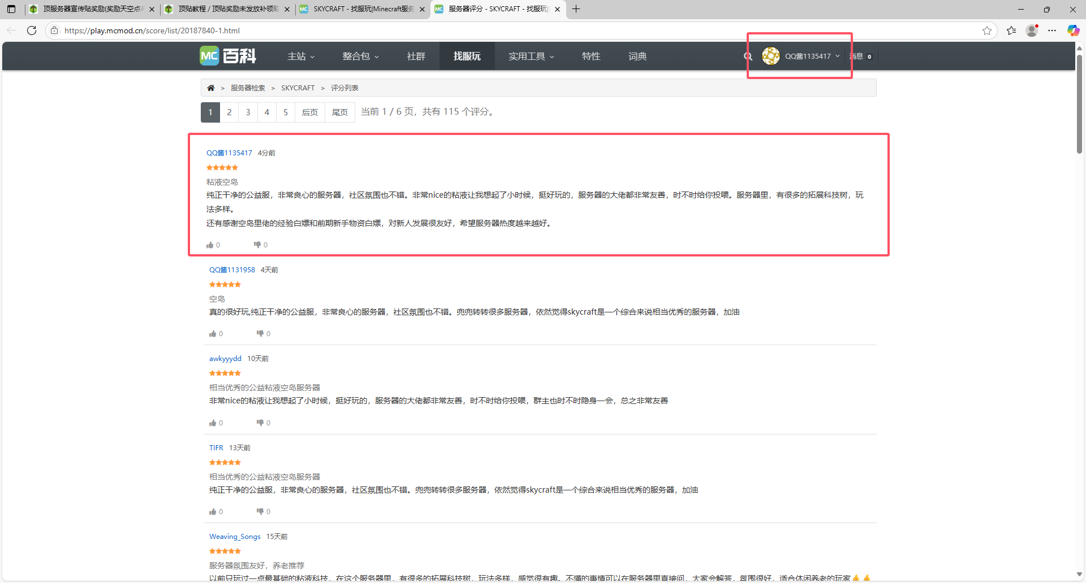Go to page 5 of reviews
Viewport: 1086px width, 583px height.
click(286, 112)
